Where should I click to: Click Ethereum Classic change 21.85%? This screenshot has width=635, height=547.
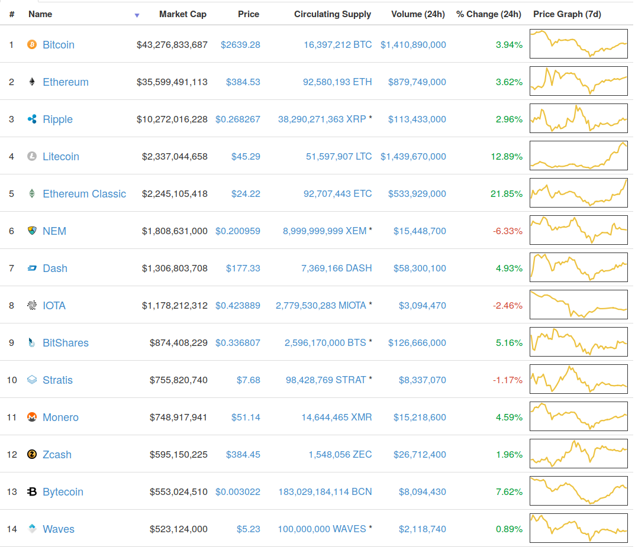pos(507,193)
